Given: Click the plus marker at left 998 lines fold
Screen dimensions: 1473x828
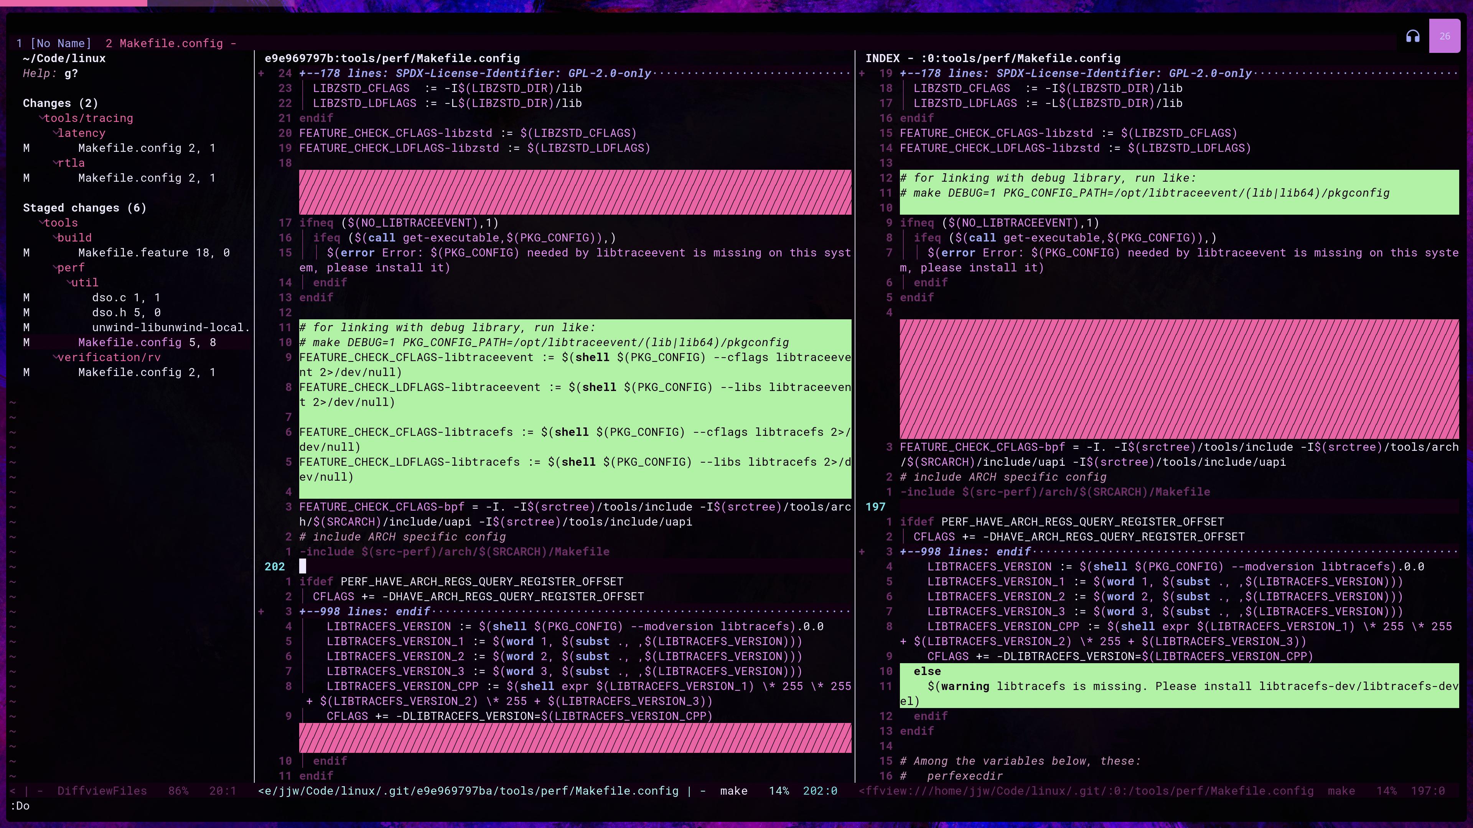Looking at the screenshot, I should pos(261,611).
